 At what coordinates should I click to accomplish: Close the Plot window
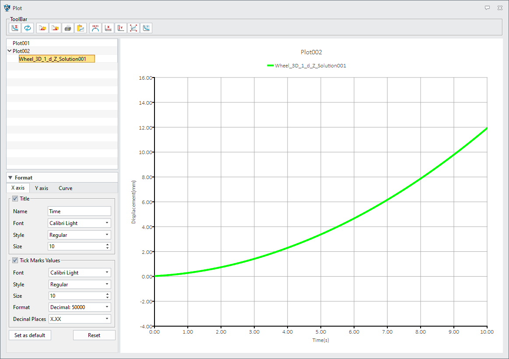click(x=500, y=8)
